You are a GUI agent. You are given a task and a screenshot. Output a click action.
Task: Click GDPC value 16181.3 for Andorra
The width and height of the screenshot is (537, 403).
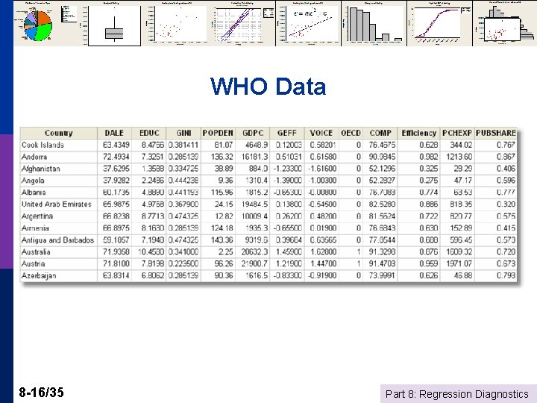(254, 157)
